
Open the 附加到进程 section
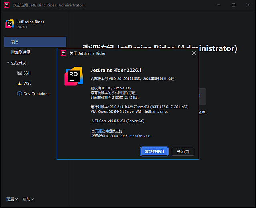(x=20, y=52)
